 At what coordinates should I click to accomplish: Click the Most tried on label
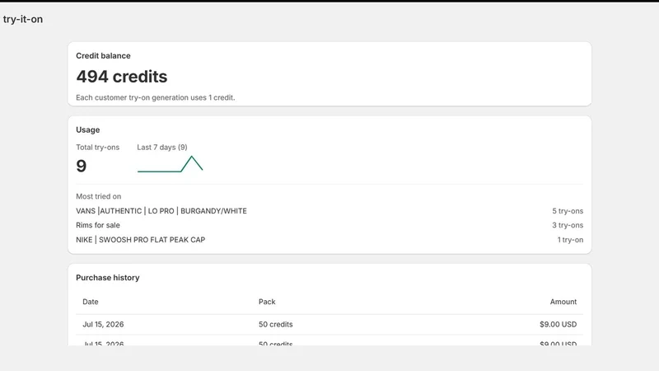click(98, 196)
